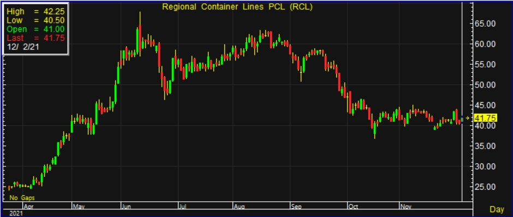Click the Low = 40.50 value
The image size is (513, 217).
35,20
